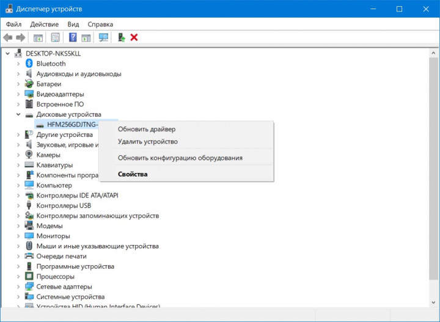The width and height of the screenshot is (440, 322).
Task: Click the Встроенное ПО firmware chip icon
Action: [29, 104]
